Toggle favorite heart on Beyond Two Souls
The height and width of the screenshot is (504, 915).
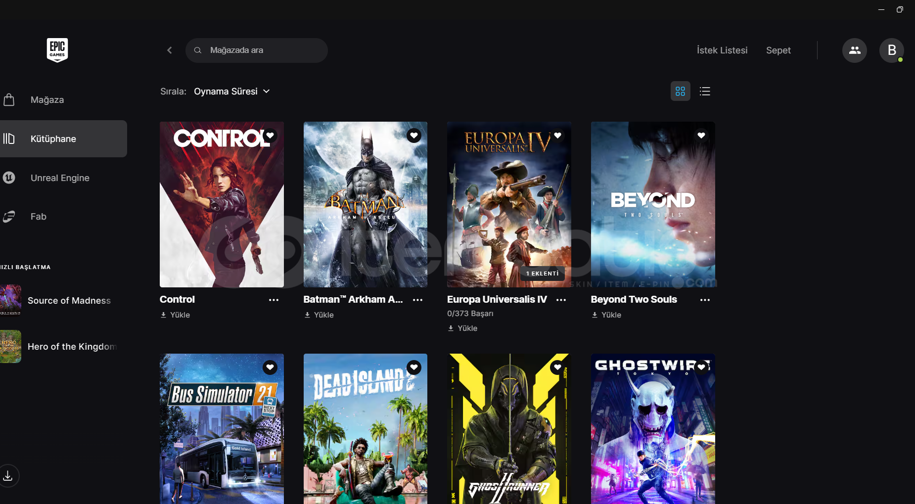pyautogui.click(x=701, y=136)
